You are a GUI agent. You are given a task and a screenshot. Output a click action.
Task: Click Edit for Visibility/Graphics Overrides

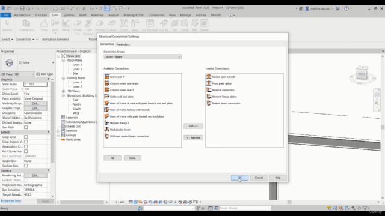tap(35, 103)
